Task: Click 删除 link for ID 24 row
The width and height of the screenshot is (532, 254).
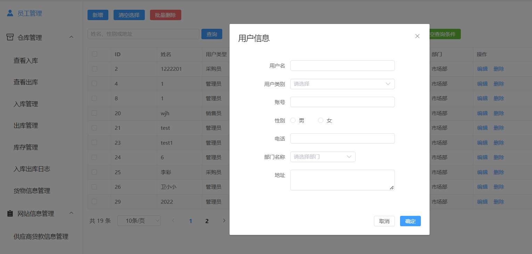Action: (x=499, y=157)
